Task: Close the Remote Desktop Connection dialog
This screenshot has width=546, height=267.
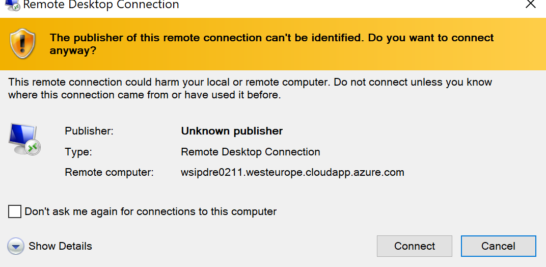Action: pyautogui.click(x=531, y=4)
